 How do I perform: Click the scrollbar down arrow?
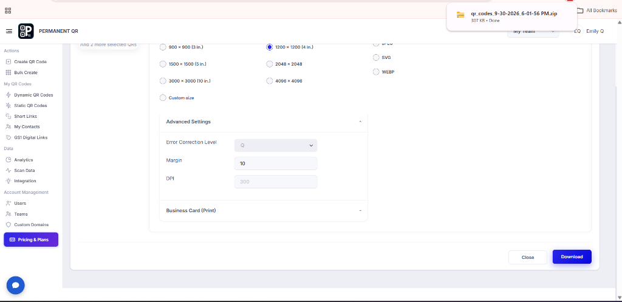point(619,297)
